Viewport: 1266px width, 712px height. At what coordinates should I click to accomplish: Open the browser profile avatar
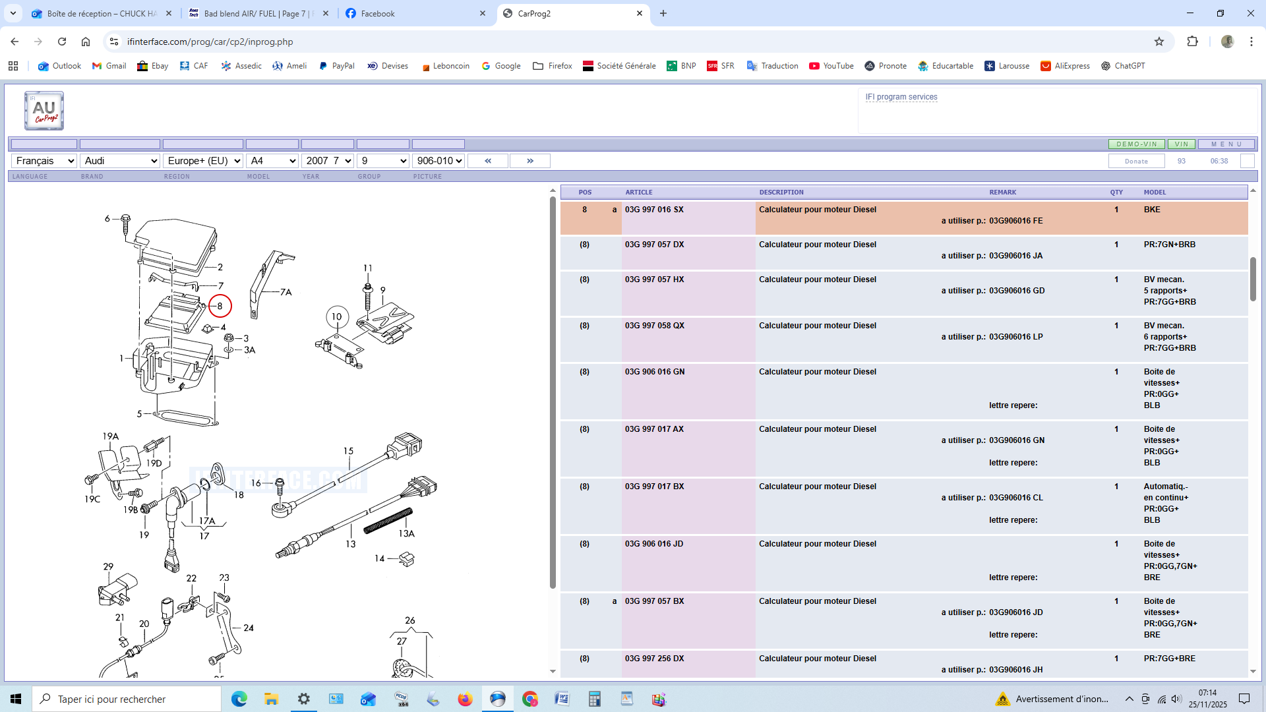tap(1227, 42)
